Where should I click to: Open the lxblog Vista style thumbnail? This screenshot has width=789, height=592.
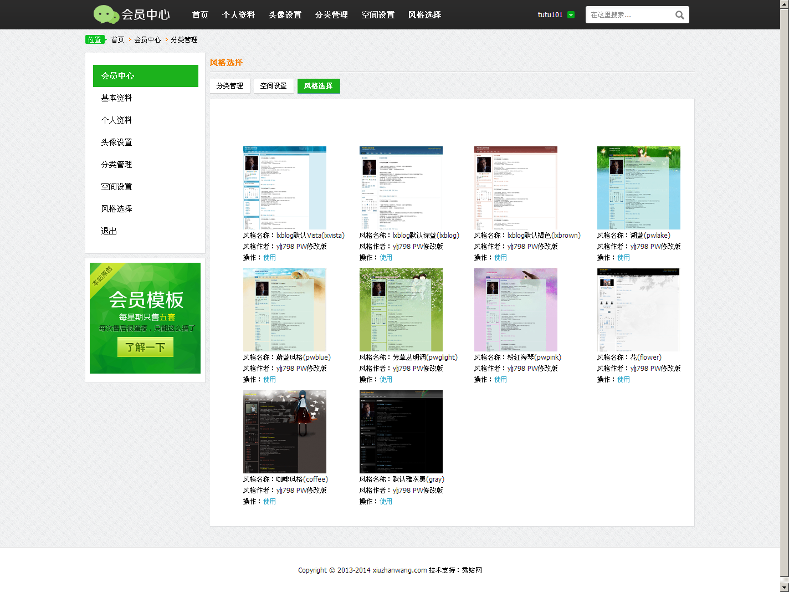(285, 188)
